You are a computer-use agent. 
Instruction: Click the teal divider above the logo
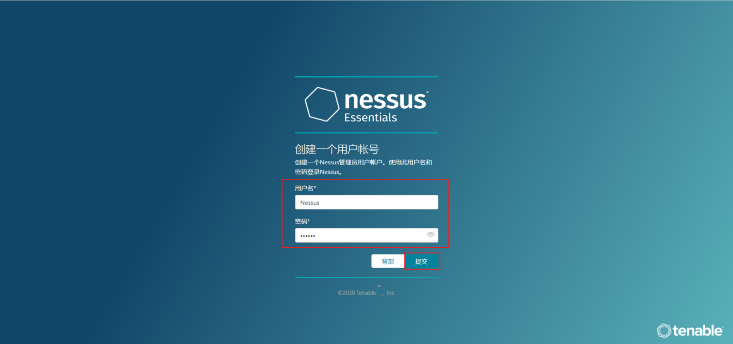366,77
